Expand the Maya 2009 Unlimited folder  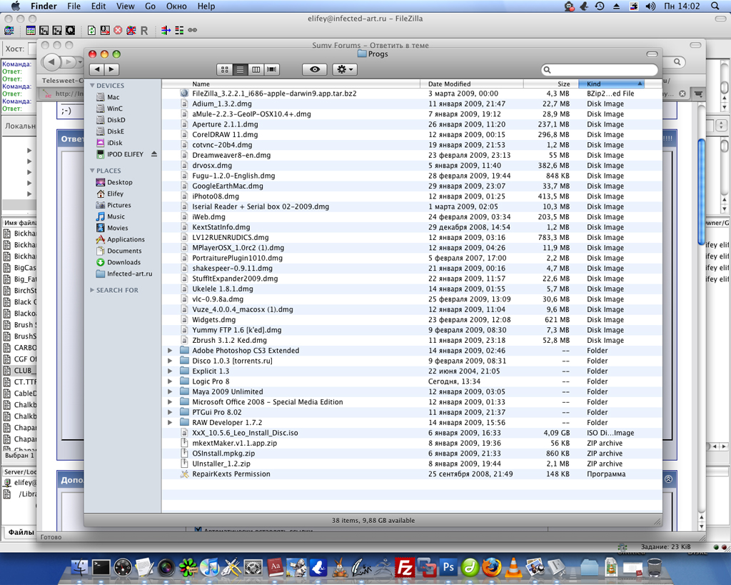pyautogui.click(x=170, y=392)
